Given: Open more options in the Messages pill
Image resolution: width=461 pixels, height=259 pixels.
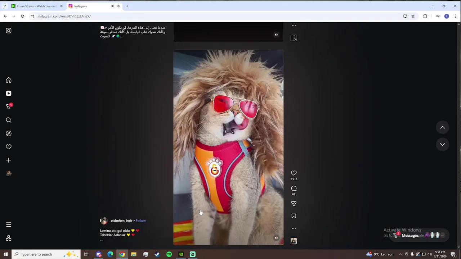Looking at the screenshot, I should click(442, 235).
